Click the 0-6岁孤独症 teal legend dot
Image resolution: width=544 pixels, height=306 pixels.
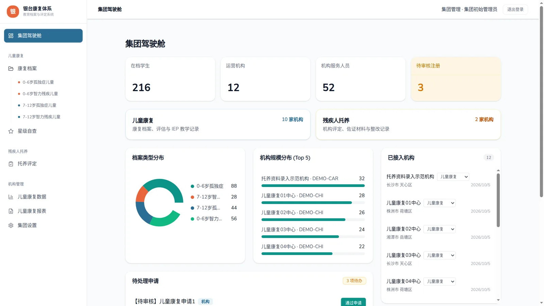[x=192, y=186]
